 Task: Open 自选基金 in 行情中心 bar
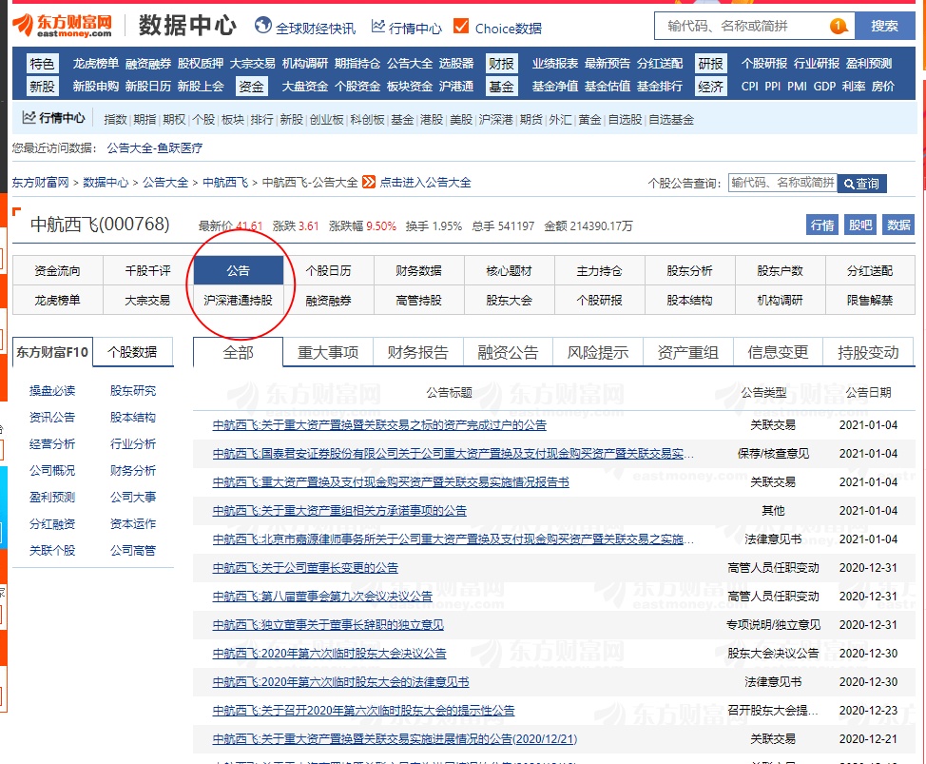point(671,119)
